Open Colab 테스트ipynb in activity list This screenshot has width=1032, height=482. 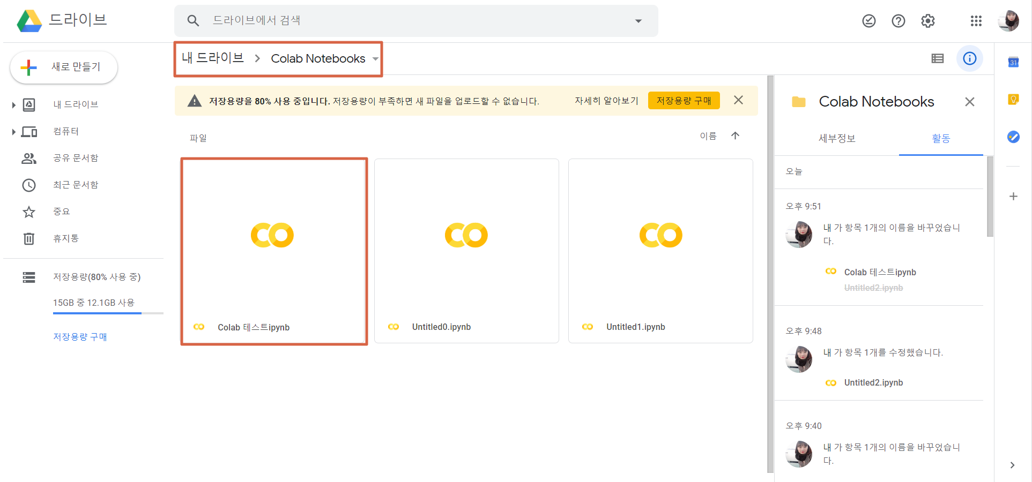880,272
